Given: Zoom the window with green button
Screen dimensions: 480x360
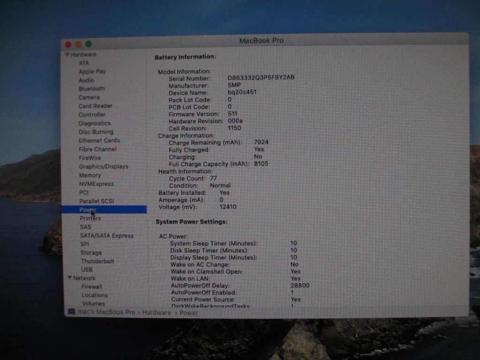Looking at the screenshot, I should coord(89,44).
